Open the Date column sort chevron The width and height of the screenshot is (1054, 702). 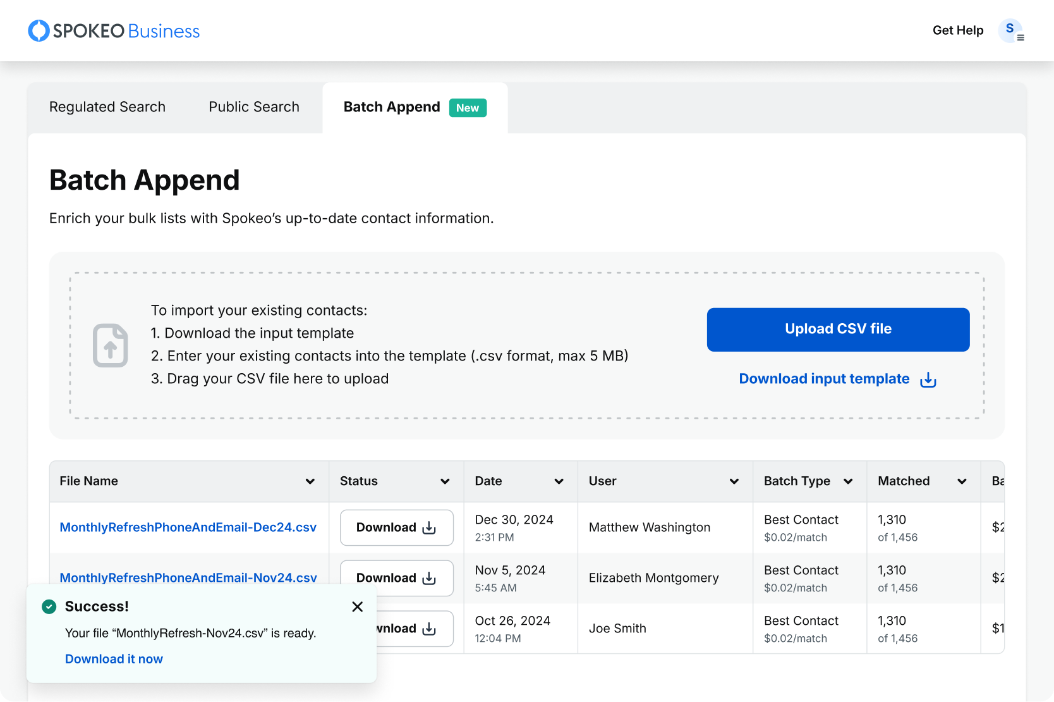point(559,481)
